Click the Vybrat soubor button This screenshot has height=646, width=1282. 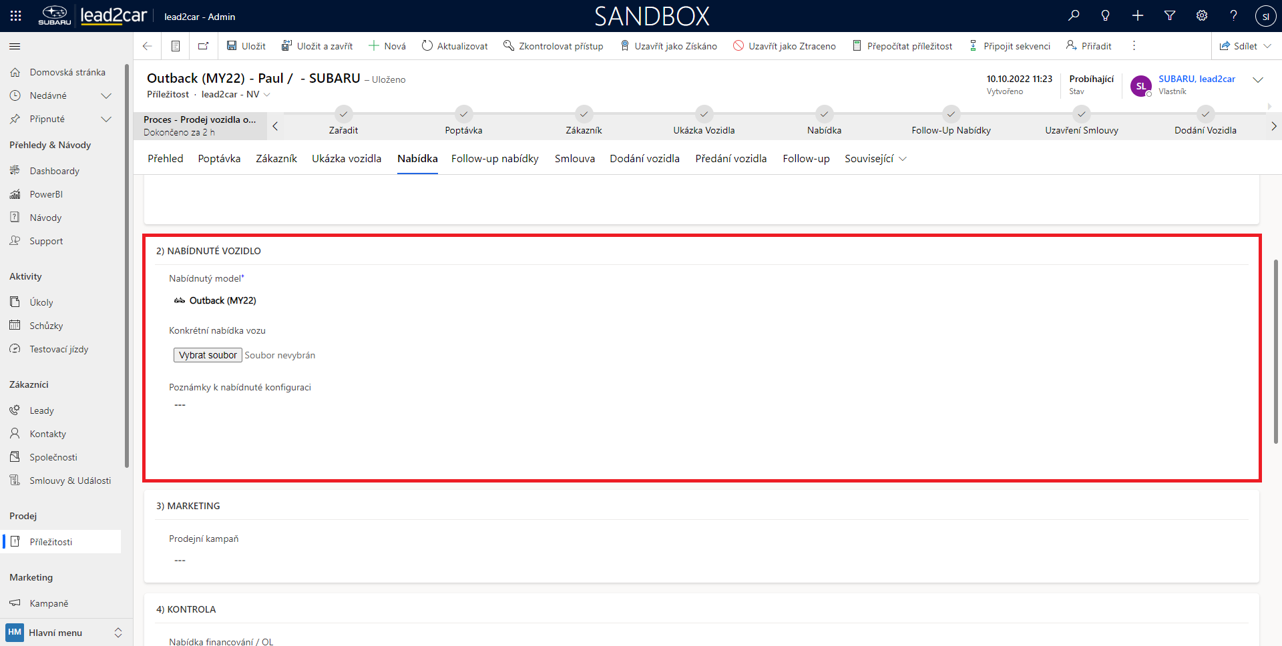[208, 355]
